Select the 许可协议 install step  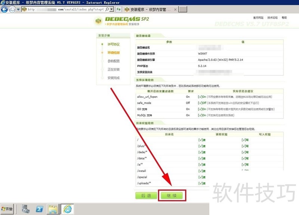coord(114,44)
